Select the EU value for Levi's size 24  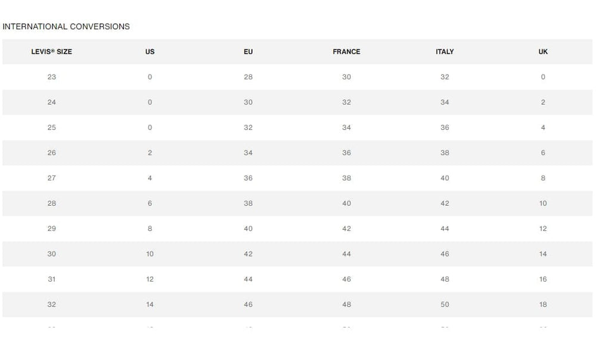(248, 102)
